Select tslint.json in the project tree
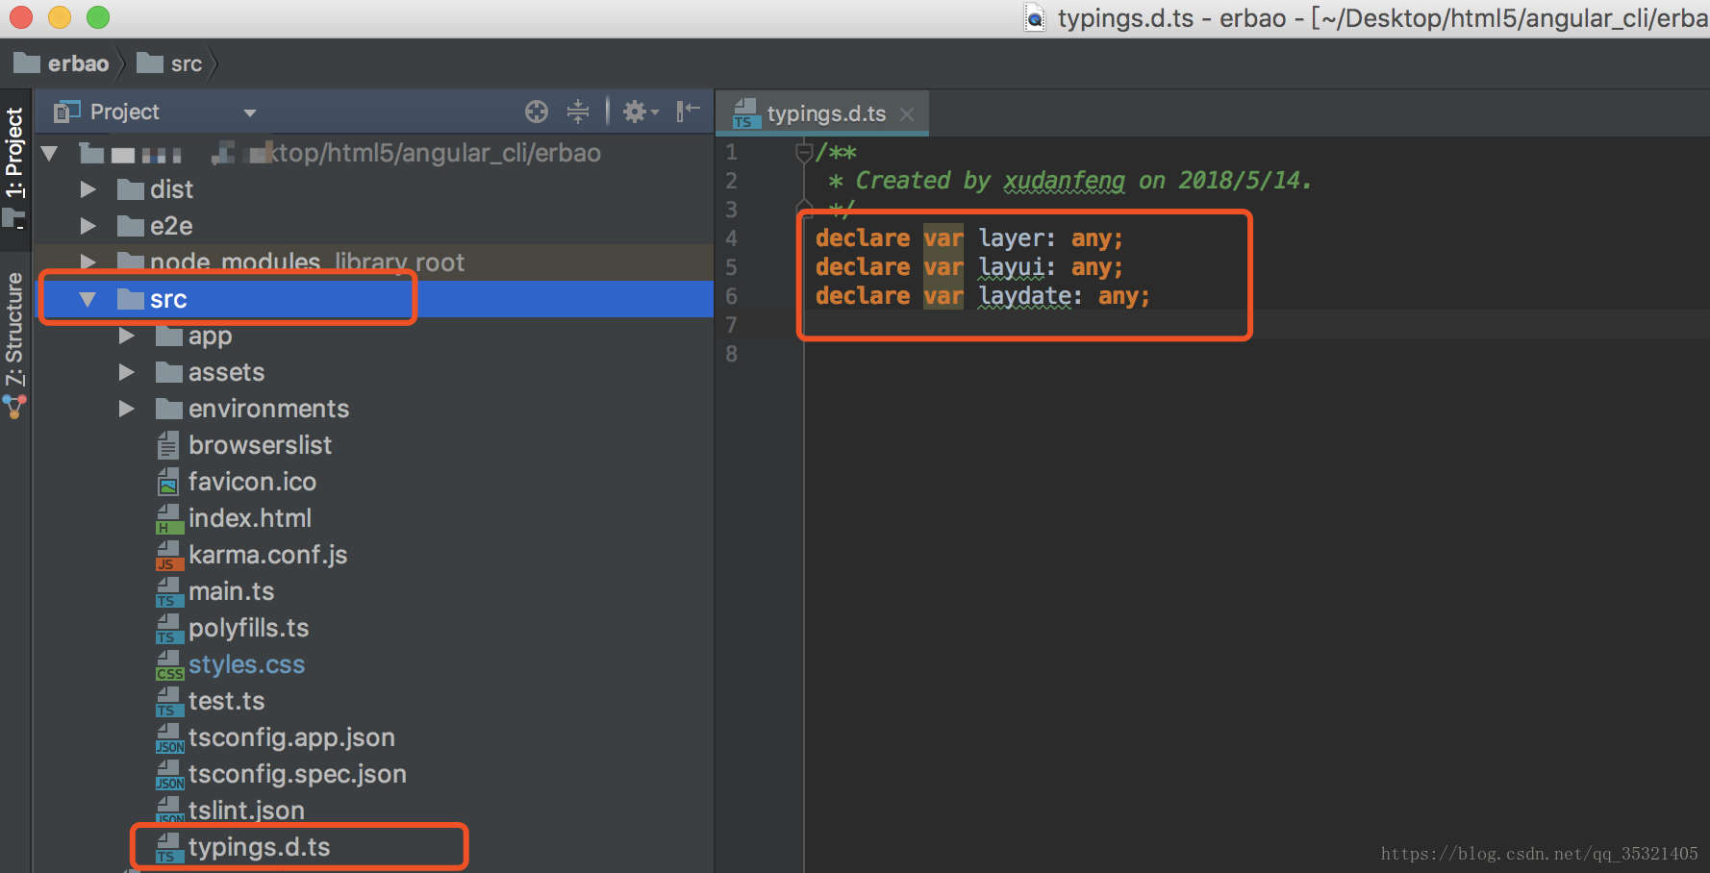 pyautogui.click(x=246, y=811)
